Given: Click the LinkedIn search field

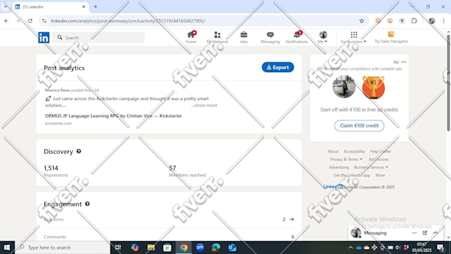Looking at the screenshot, I should coord(98,37).
